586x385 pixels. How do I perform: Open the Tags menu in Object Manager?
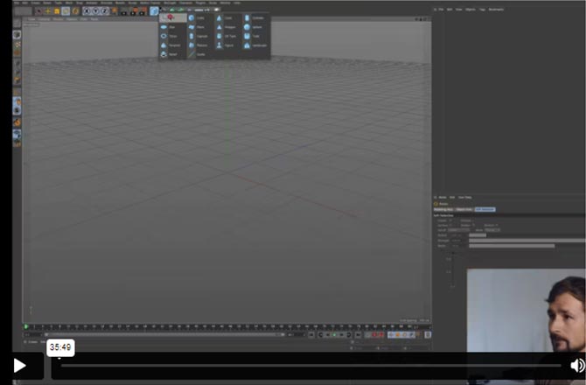(483, 10)
